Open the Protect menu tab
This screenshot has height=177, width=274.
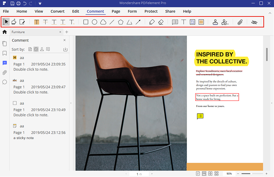tap(151, 11)
